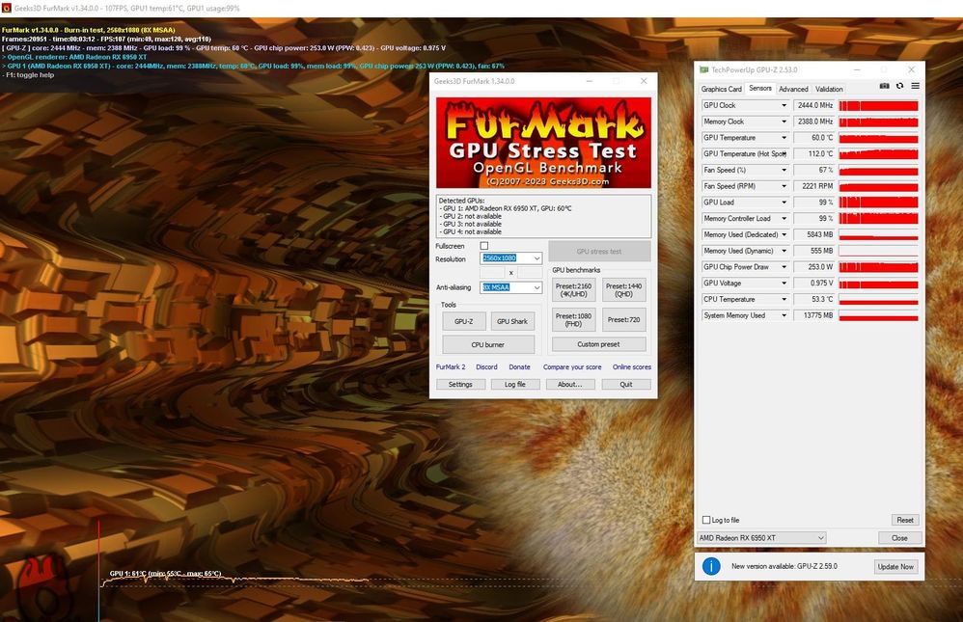Viewport: 963px width, 622px height.
Task: Click the TechPowerUp GPU-Z title bar icon
Action: pos(703,70)
